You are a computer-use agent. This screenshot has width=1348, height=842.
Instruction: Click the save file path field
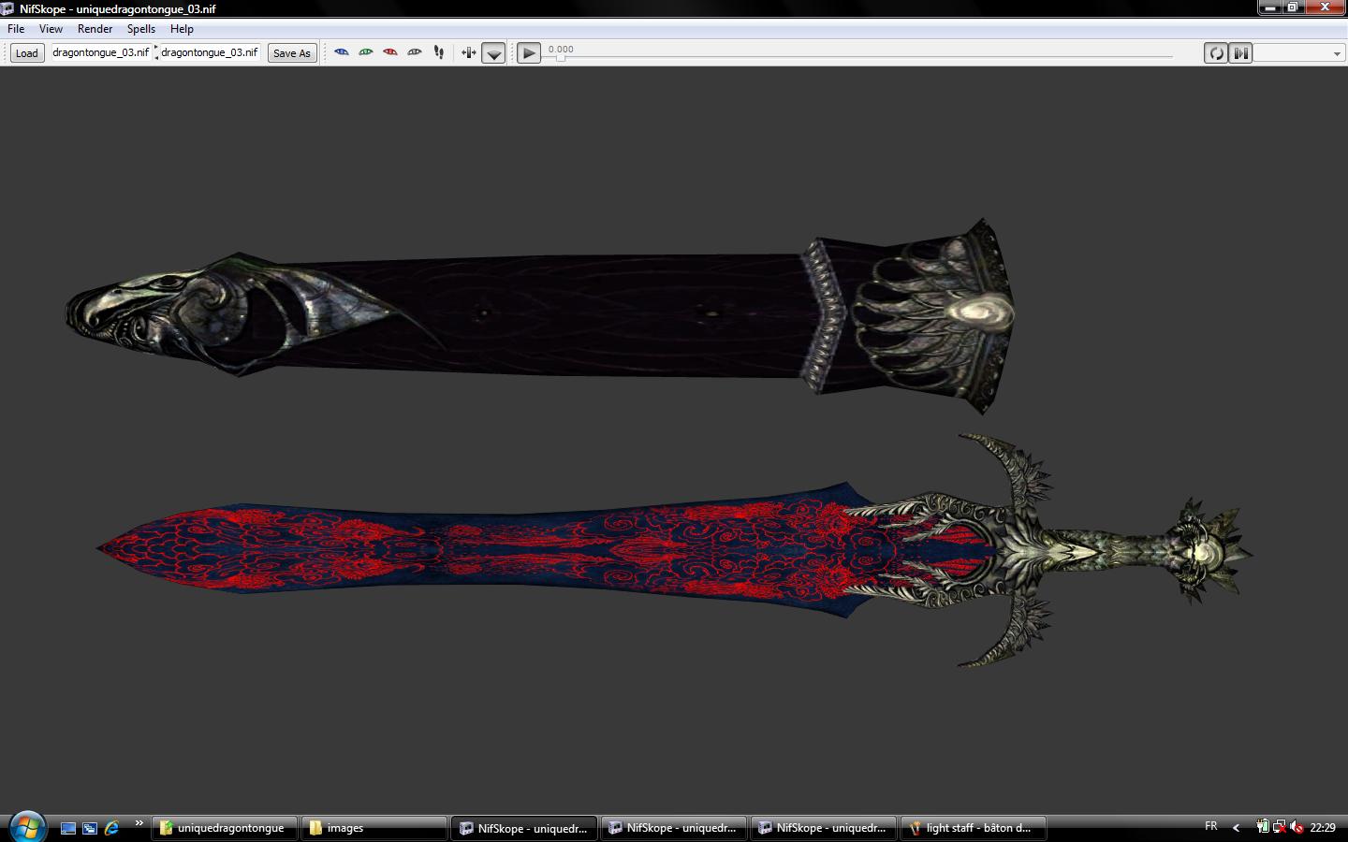point(210,52)
